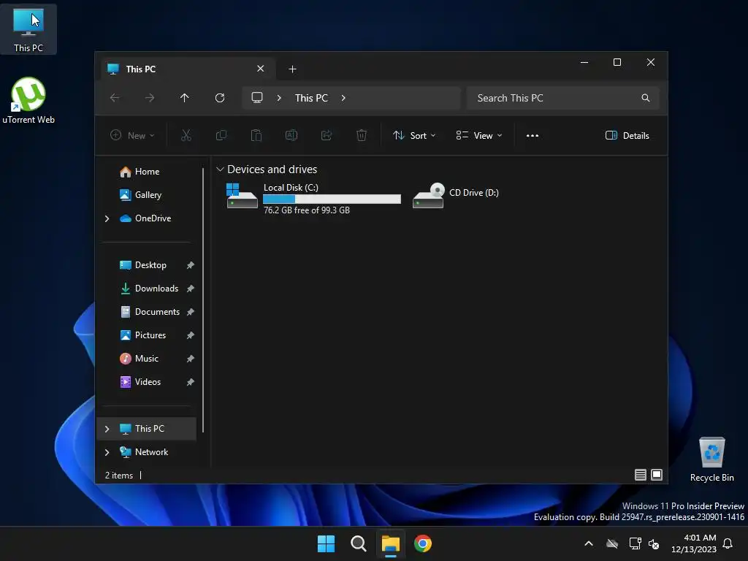Unpin Pictures using its pin icon
Screen dimensions: 748x561
pos(191,335)
